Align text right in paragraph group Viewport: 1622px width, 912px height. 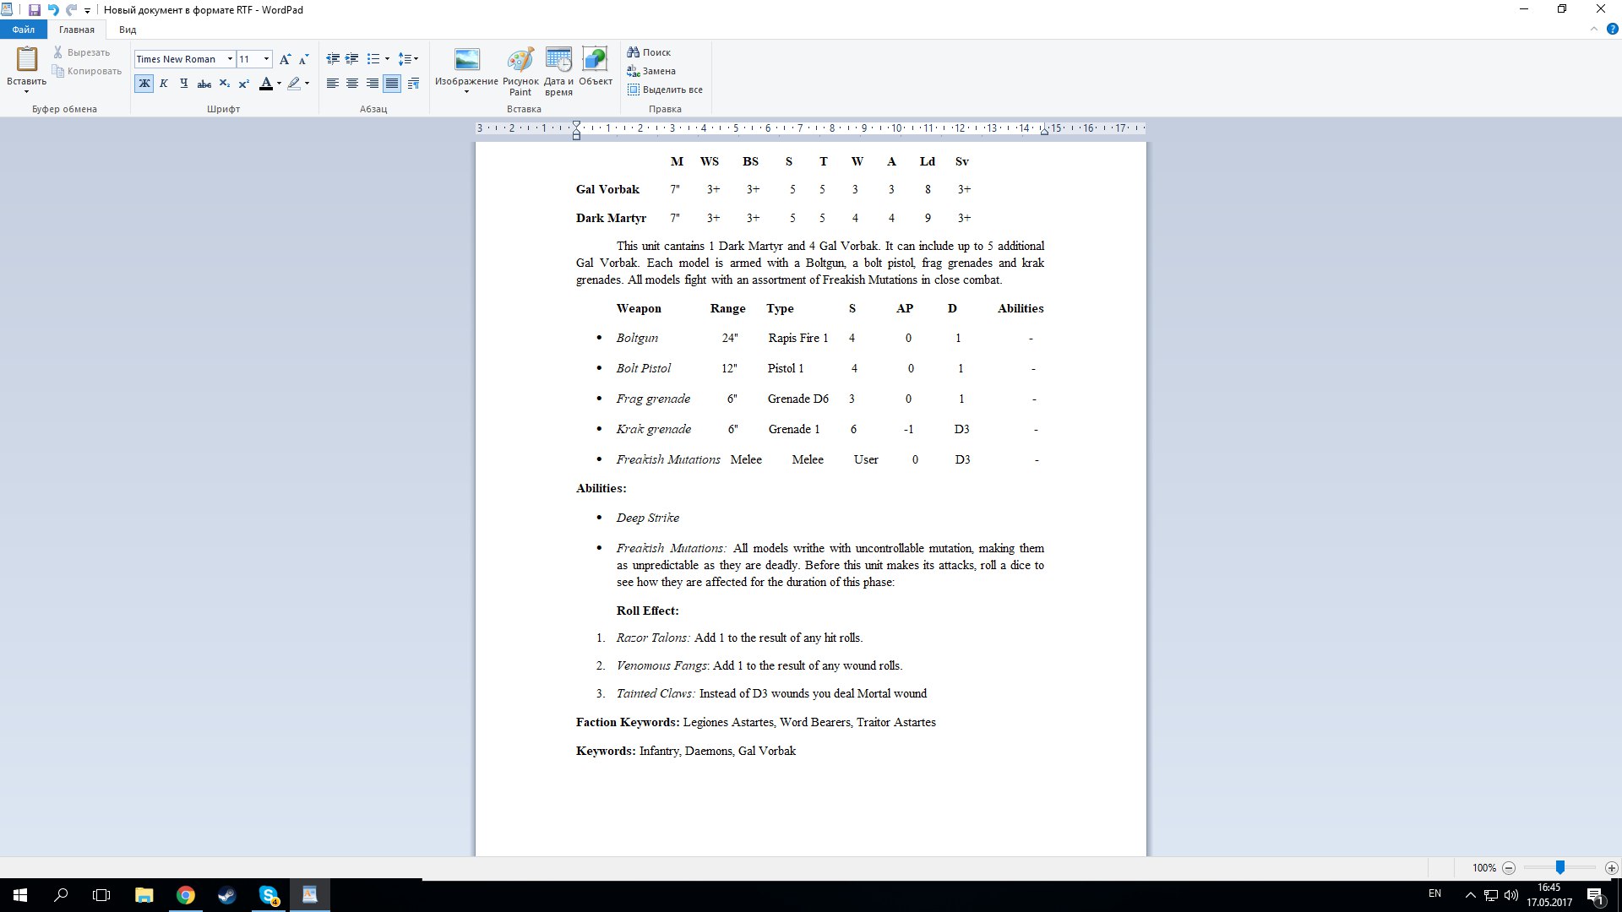click(x=372, y=84)
